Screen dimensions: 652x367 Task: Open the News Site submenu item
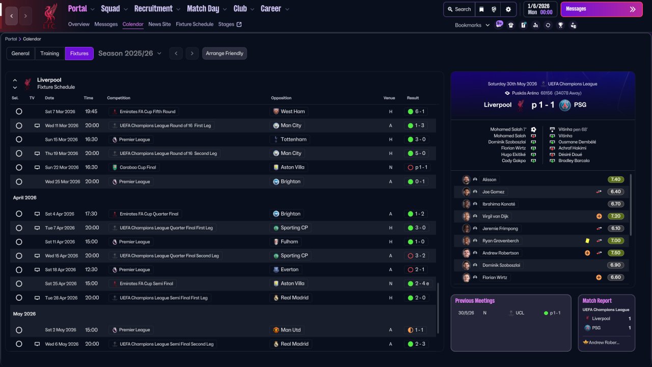pos(159,24)
